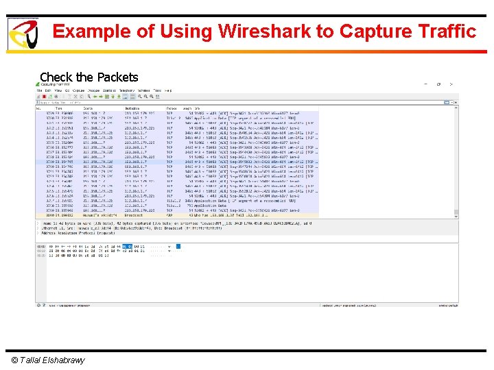Jump to the last packet
The height and width of the screenshot is (370, 494).
click(x=119, y=97)
